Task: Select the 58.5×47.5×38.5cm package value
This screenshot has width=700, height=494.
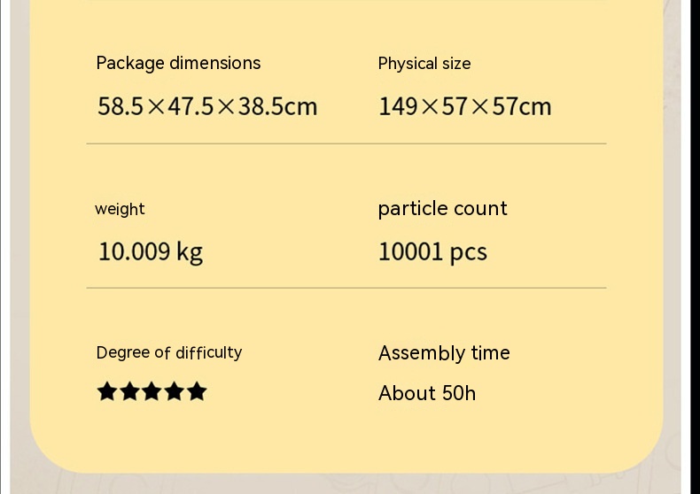Action: click(x=207, y=107)
